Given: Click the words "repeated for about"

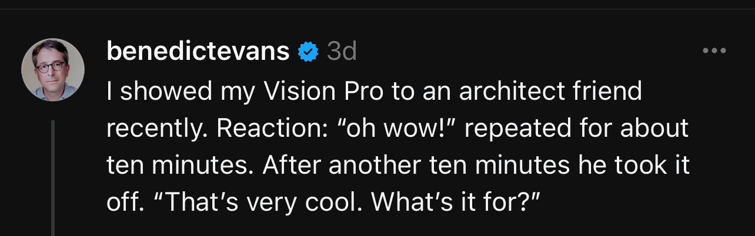Looking at the screenshot, I should click(581, 129).
